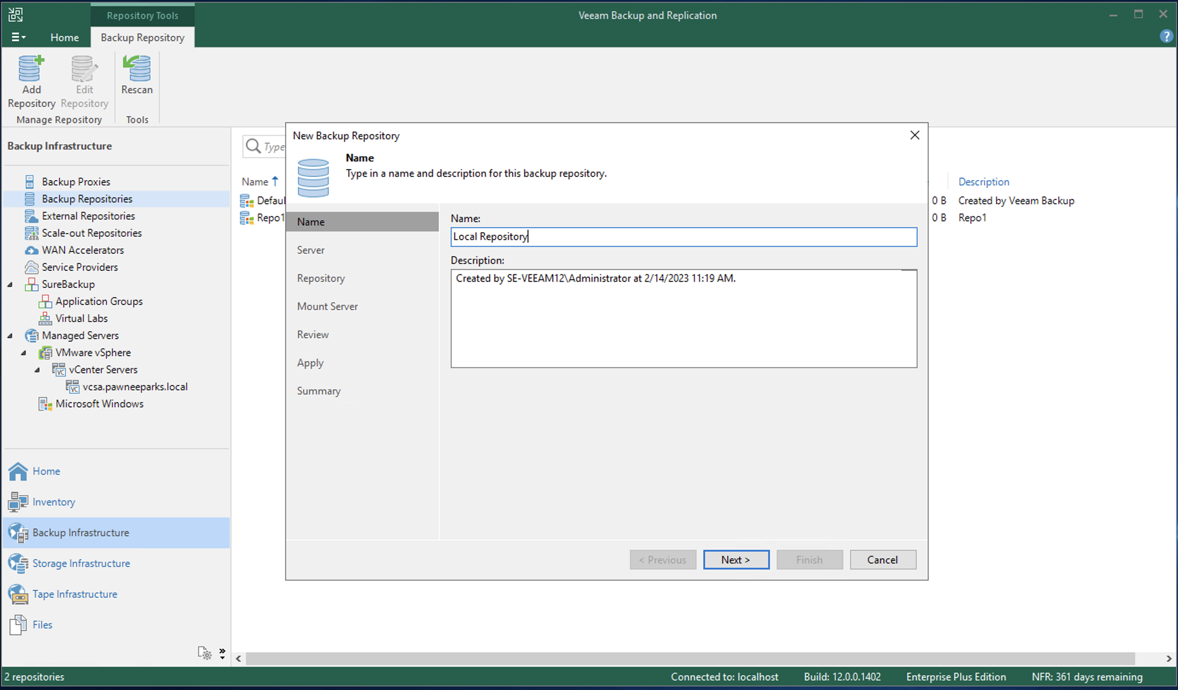Go to the Review wizard step
Image resolution: width=1178 pixels, height=690 pixels.
313,334
